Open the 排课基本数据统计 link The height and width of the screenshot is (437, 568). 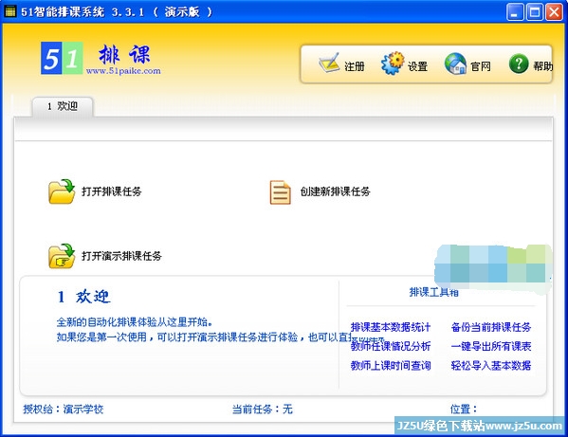click(391, 327)
